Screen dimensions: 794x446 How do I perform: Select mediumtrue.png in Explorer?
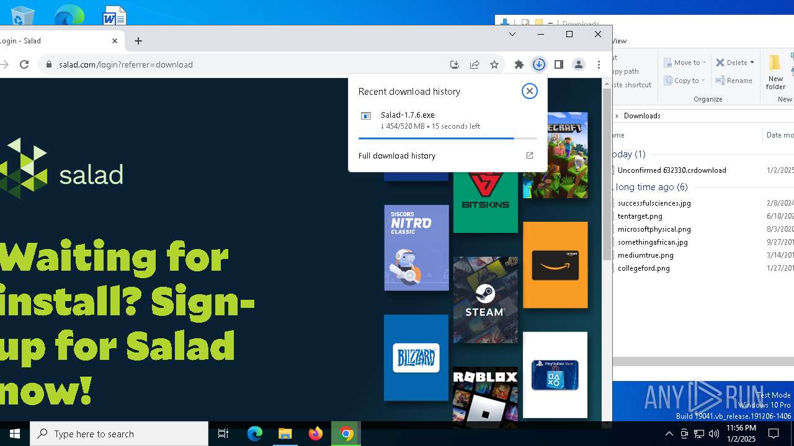645,255
